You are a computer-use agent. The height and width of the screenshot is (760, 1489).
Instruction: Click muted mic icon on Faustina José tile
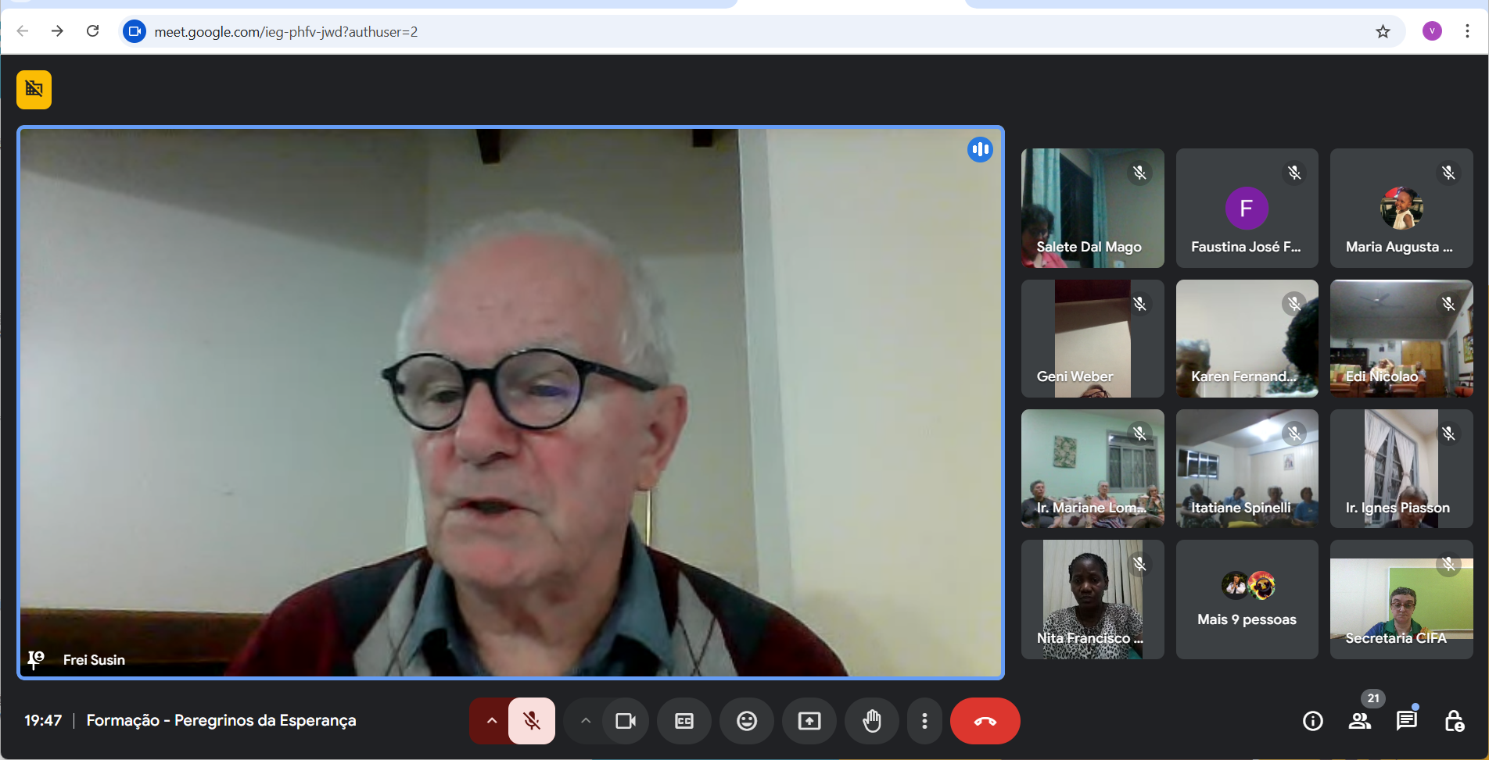(1294, 173)
